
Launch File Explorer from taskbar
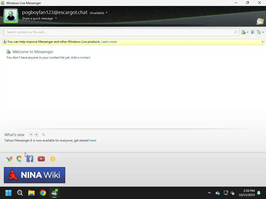tap(31, 193)
